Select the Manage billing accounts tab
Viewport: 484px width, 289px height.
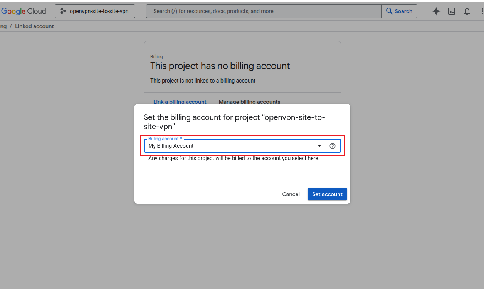point(249,102)
